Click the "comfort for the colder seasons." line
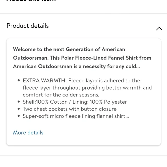 point(61,95)
